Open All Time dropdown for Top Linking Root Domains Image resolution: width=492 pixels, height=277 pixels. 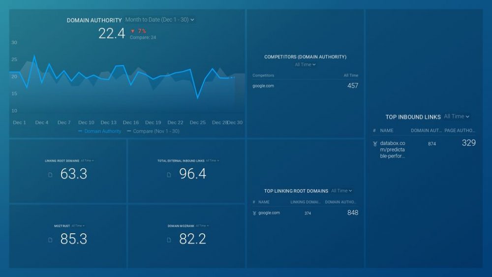pyautogui.click(x=341, y=191)
